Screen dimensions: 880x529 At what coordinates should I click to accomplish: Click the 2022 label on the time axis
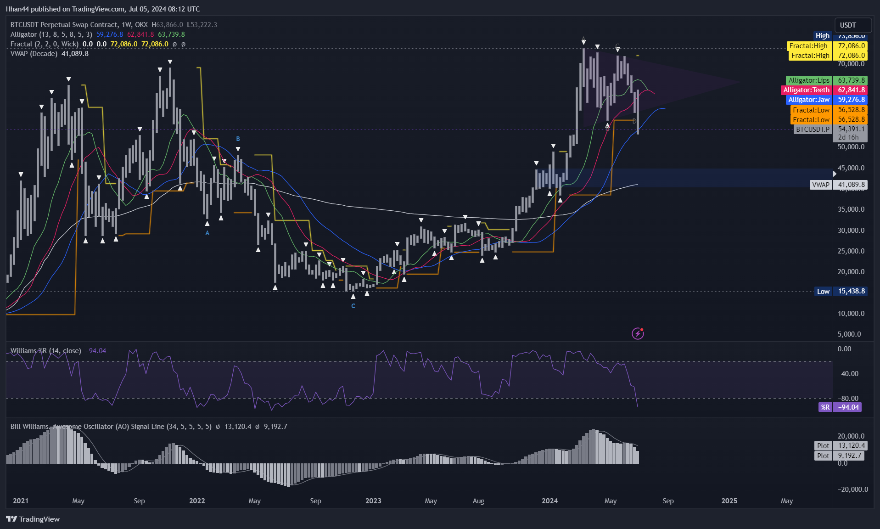coord(197,501)
